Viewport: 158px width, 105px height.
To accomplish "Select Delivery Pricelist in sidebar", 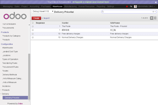I will [x=15, y=98].
